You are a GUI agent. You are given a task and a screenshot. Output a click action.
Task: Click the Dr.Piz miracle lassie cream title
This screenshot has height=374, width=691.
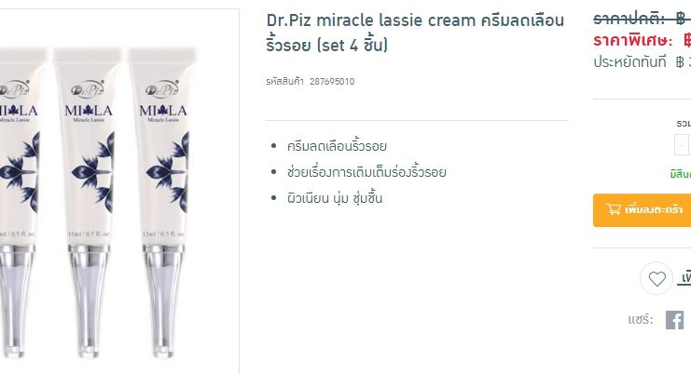415,32
